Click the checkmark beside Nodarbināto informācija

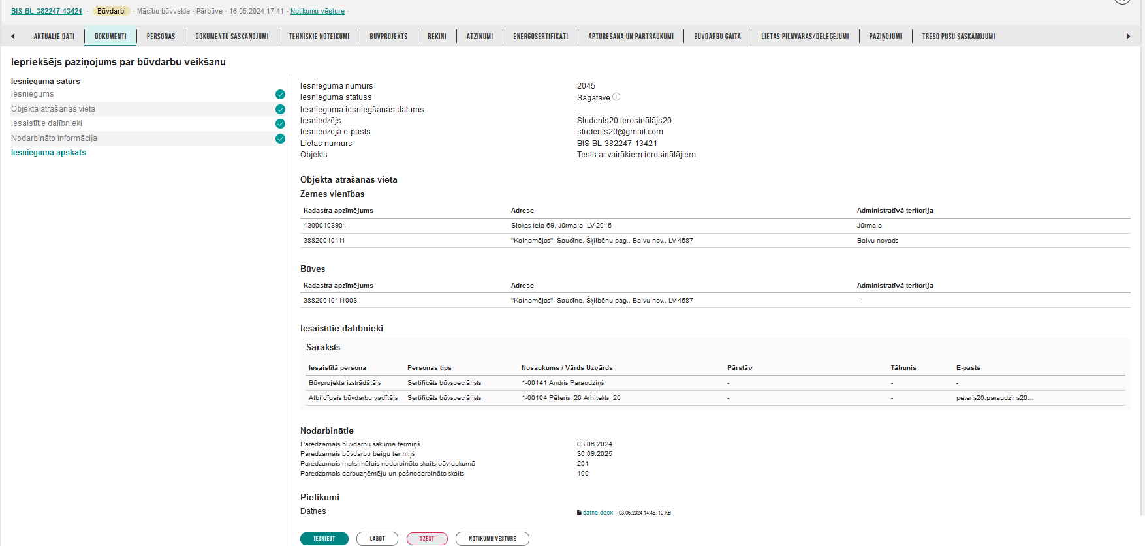click(280, 138)
